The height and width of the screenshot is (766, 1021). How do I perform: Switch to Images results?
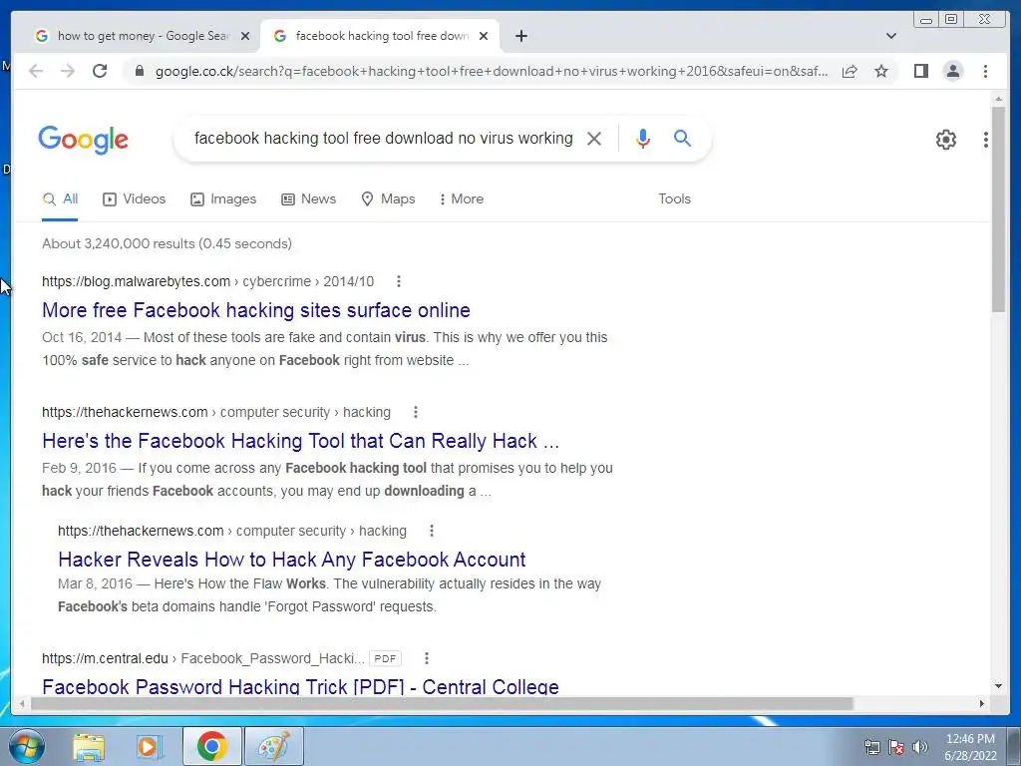(223, 199)
